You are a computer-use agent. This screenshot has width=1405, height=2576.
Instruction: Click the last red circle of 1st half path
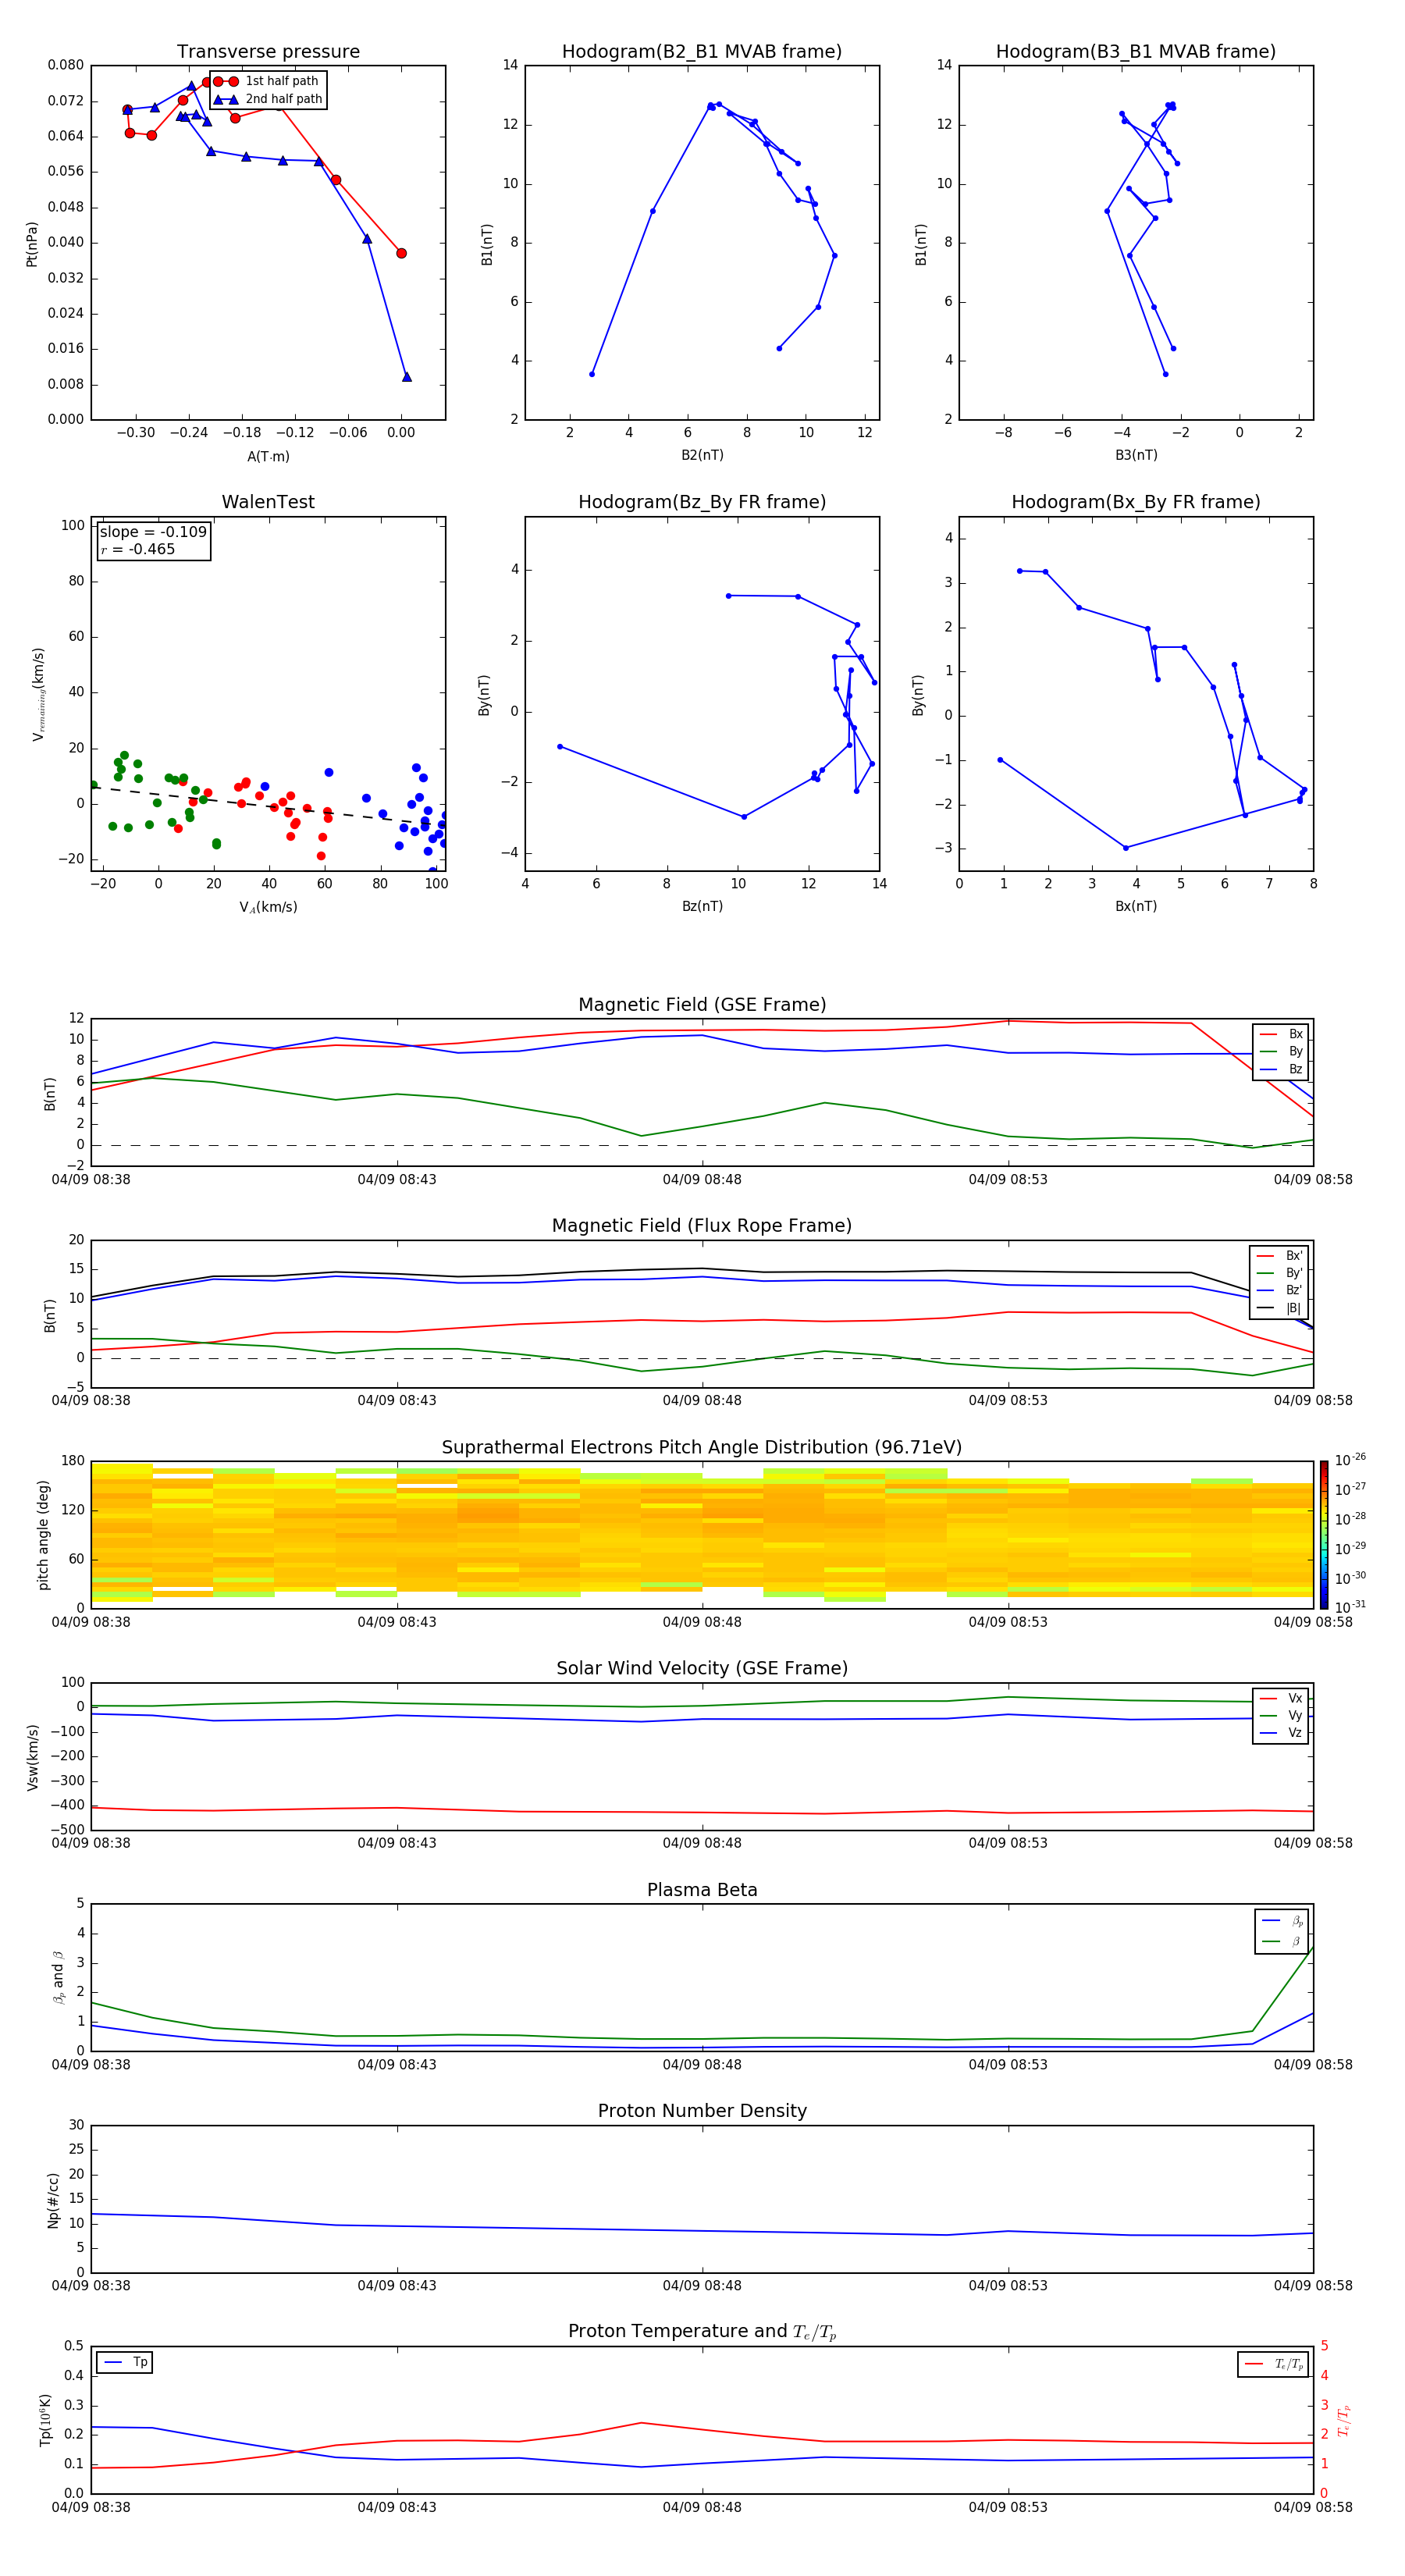[401, 253]
